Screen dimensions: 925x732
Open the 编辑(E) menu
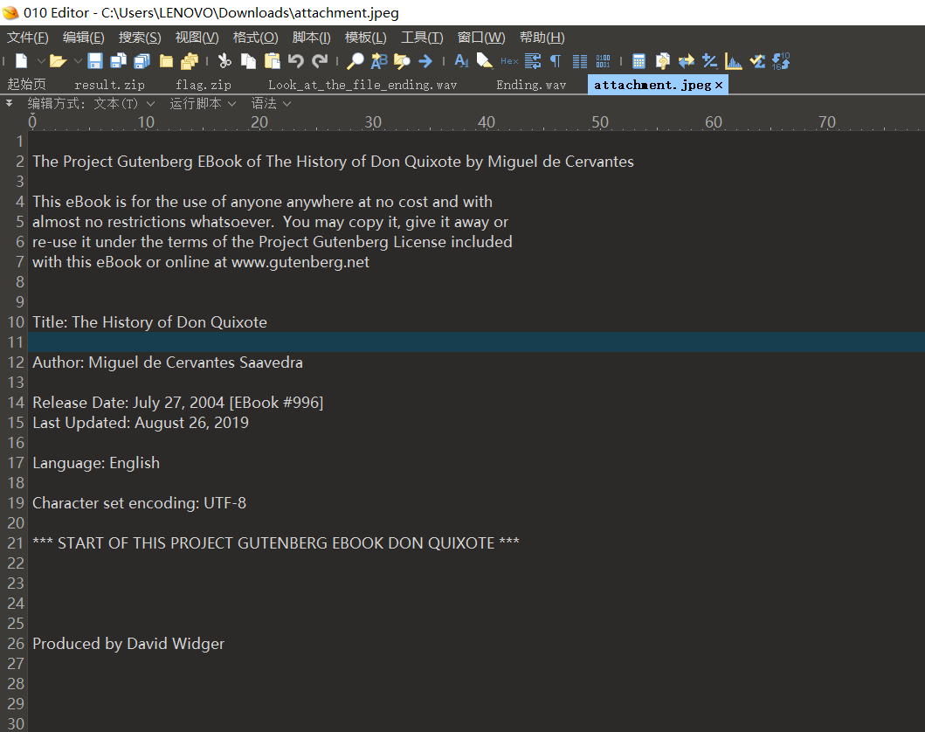point(84,38)
